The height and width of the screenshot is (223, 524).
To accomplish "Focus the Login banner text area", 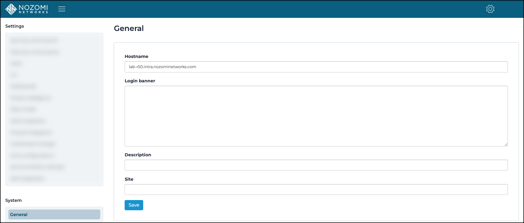I will pyautogui.click(x=316, y=116).
